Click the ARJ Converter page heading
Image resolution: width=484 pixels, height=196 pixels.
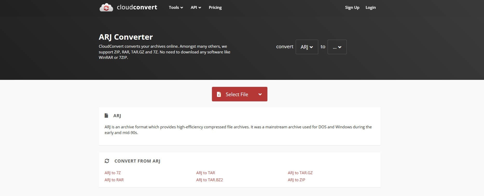pos(126,37)
